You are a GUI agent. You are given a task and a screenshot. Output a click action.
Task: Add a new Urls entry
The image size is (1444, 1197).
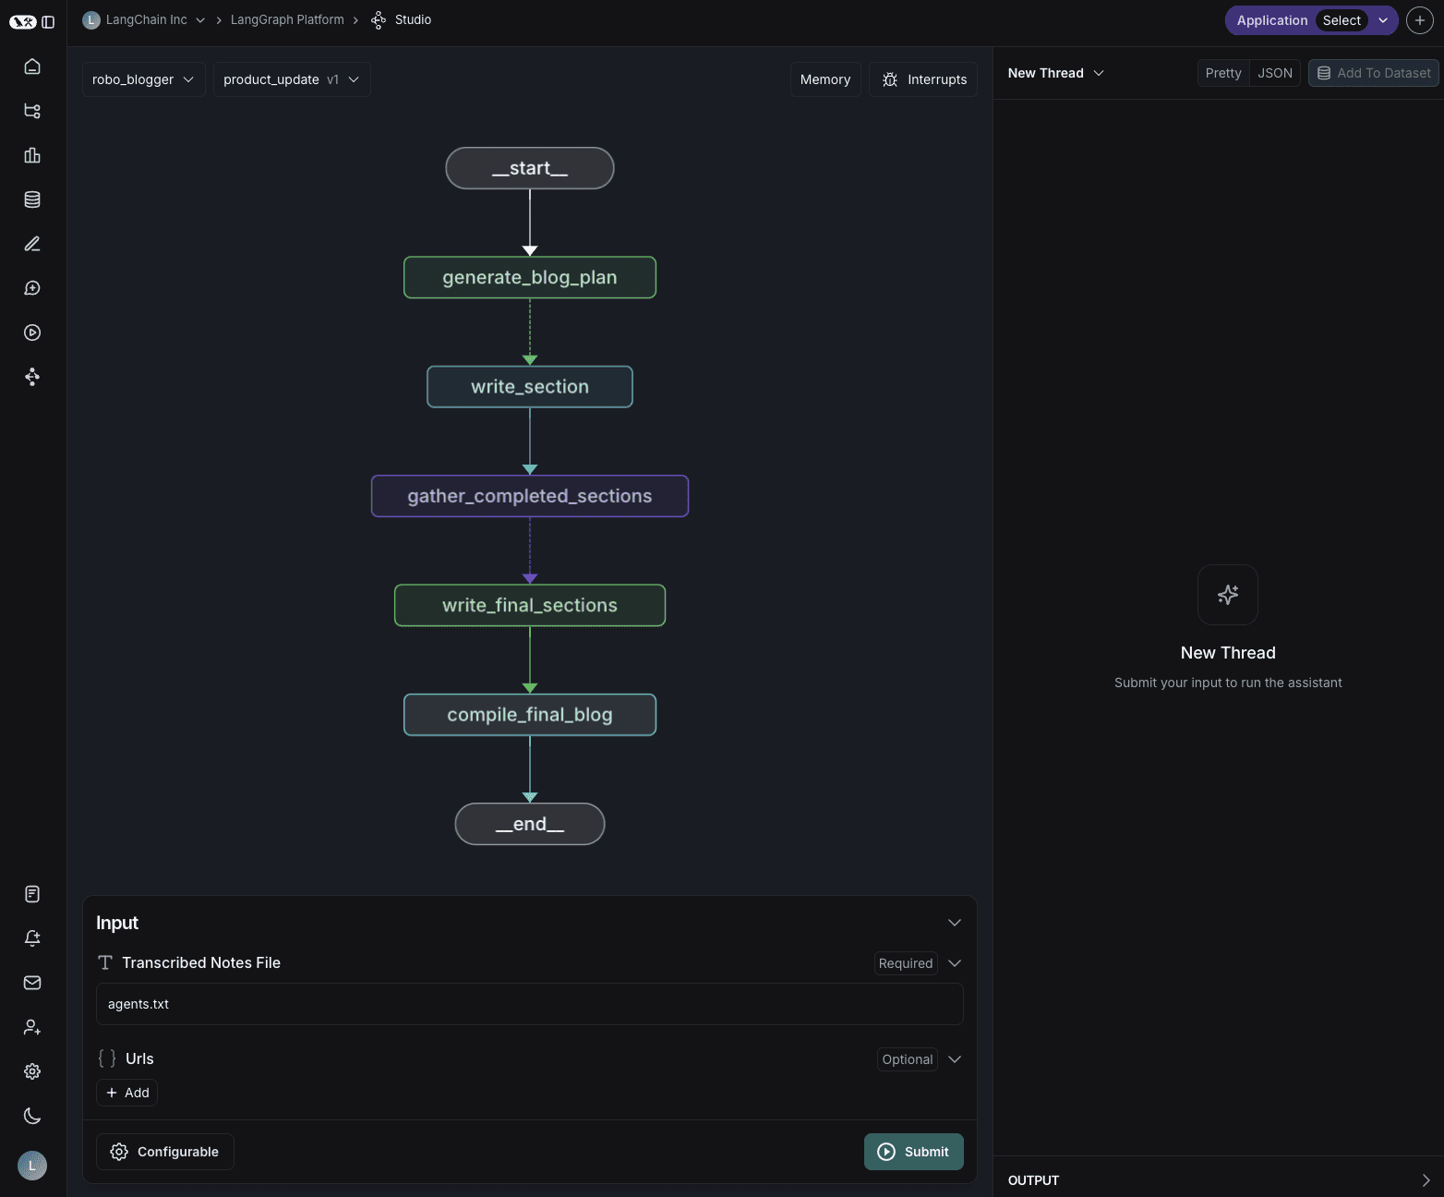click(x=127, y=1093)
